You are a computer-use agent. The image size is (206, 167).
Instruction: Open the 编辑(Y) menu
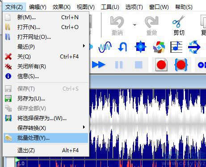pos(38,7)
